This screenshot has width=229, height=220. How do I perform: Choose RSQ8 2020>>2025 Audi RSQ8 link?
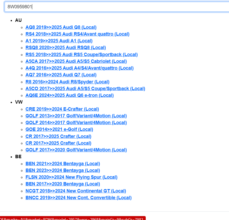pyautogui.click(x=66, y=48)
